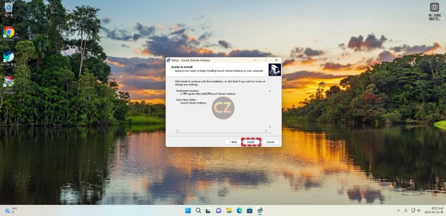Click the Install button in Setup
Screen dimensions: 446x216
(x=251, y=142)
